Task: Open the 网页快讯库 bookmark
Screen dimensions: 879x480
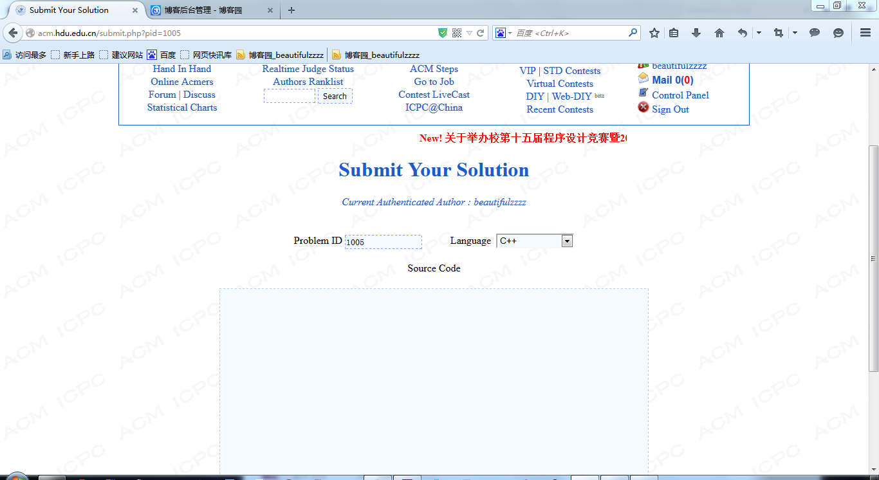Action: coord(206,55)
